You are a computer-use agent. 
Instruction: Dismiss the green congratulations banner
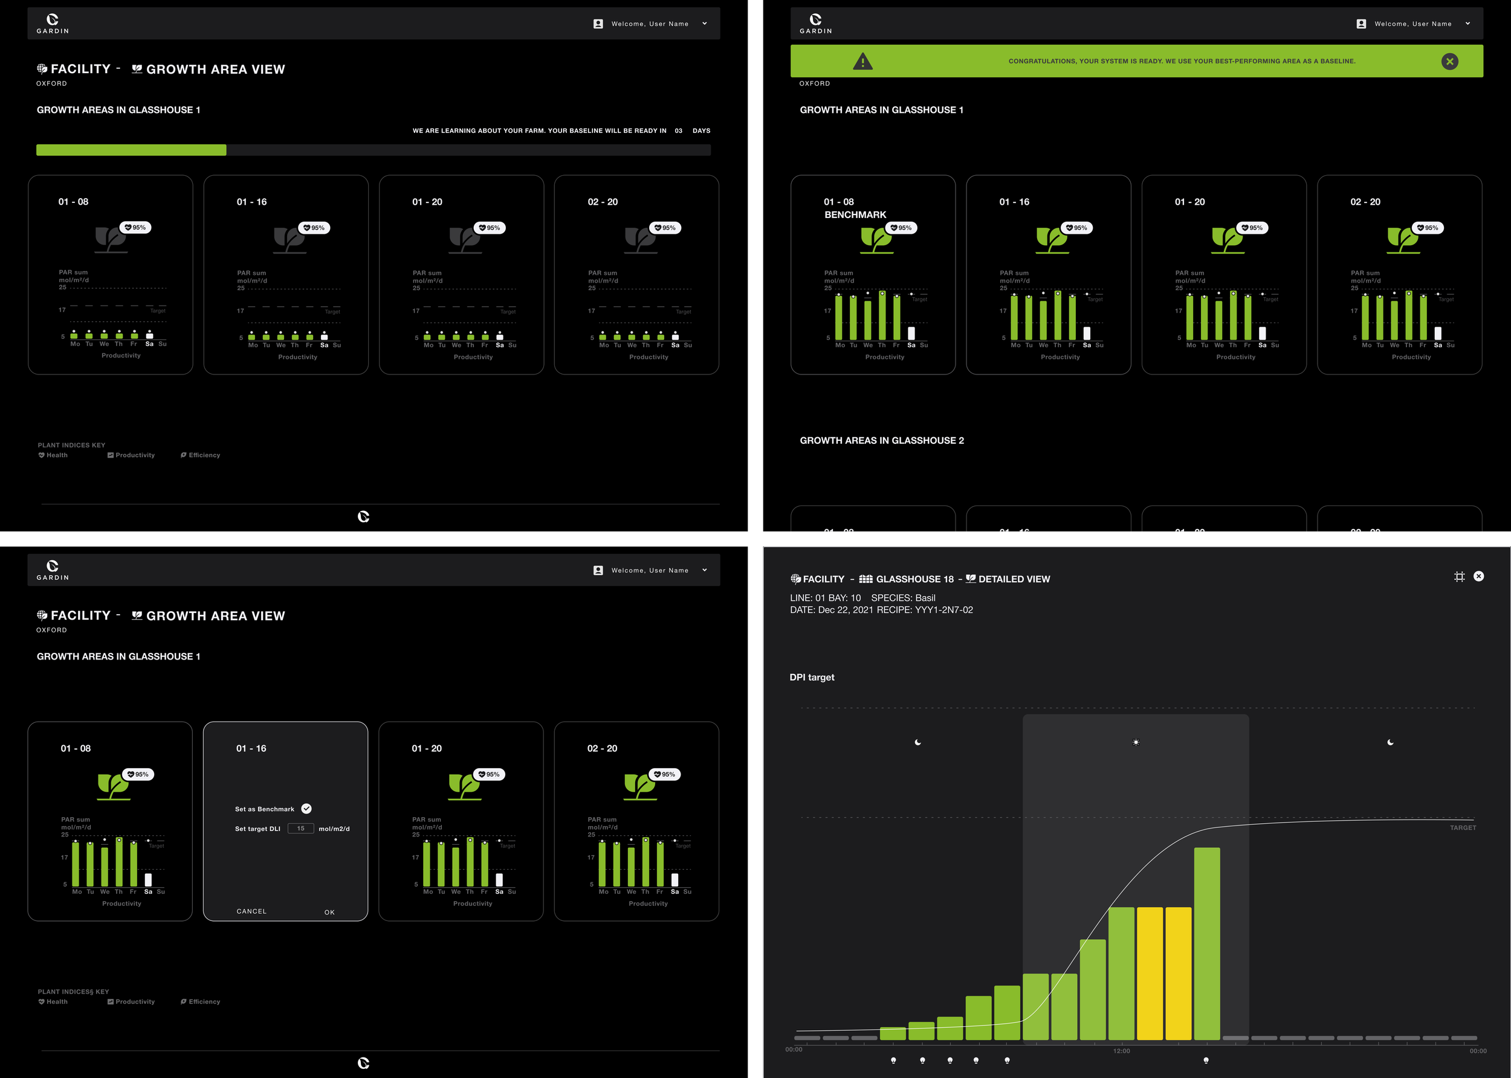point(1450,61)
